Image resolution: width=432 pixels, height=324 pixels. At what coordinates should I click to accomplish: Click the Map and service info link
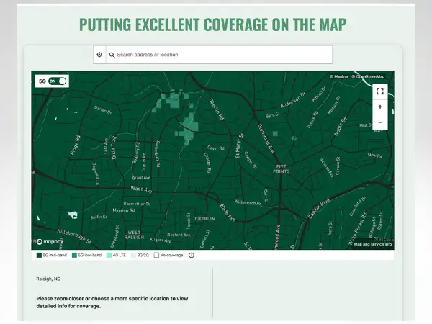pos(373,244)
